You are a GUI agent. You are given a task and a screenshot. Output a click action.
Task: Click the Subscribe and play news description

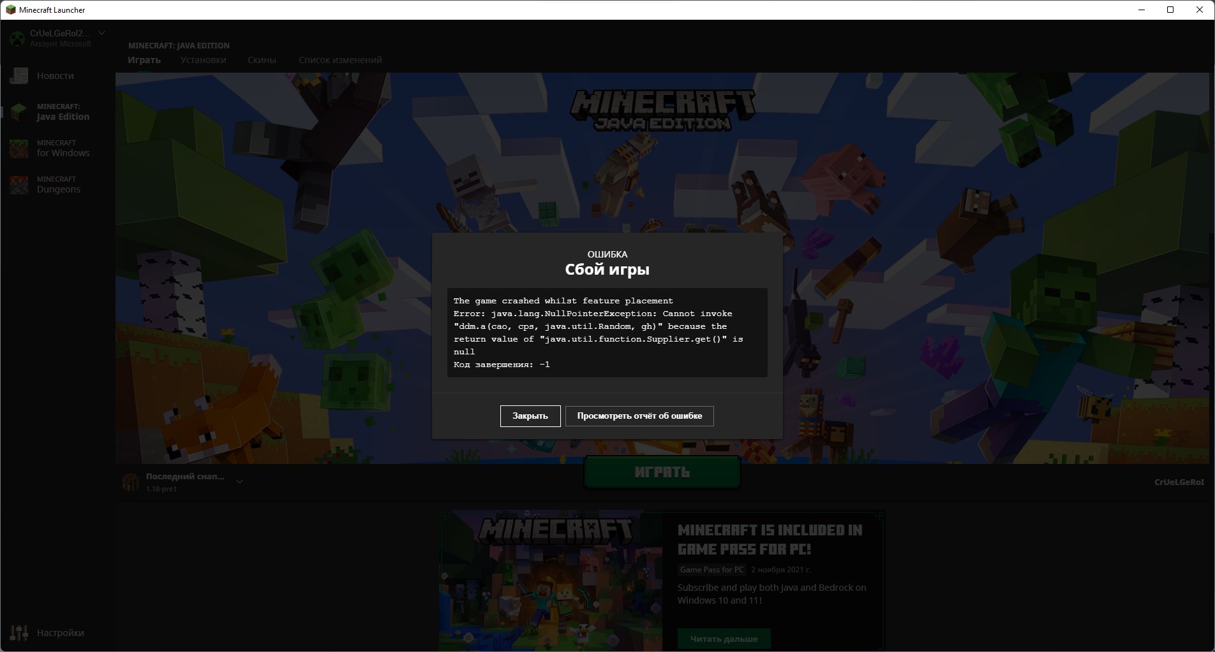click(x=772, y=594)
